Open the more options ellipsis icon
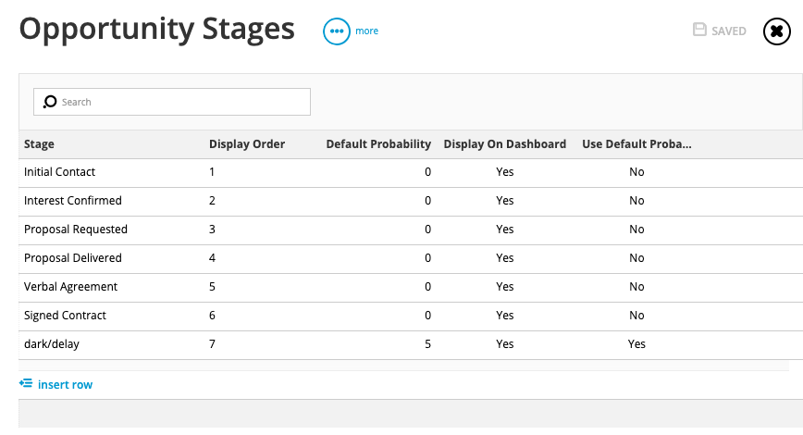 [337, 31]
